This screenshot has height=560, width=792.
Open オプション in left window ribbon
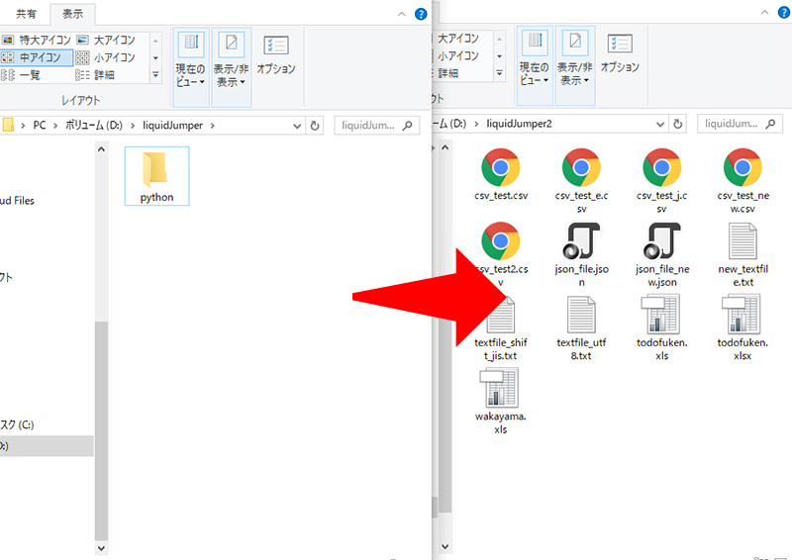tap(276, 55)
